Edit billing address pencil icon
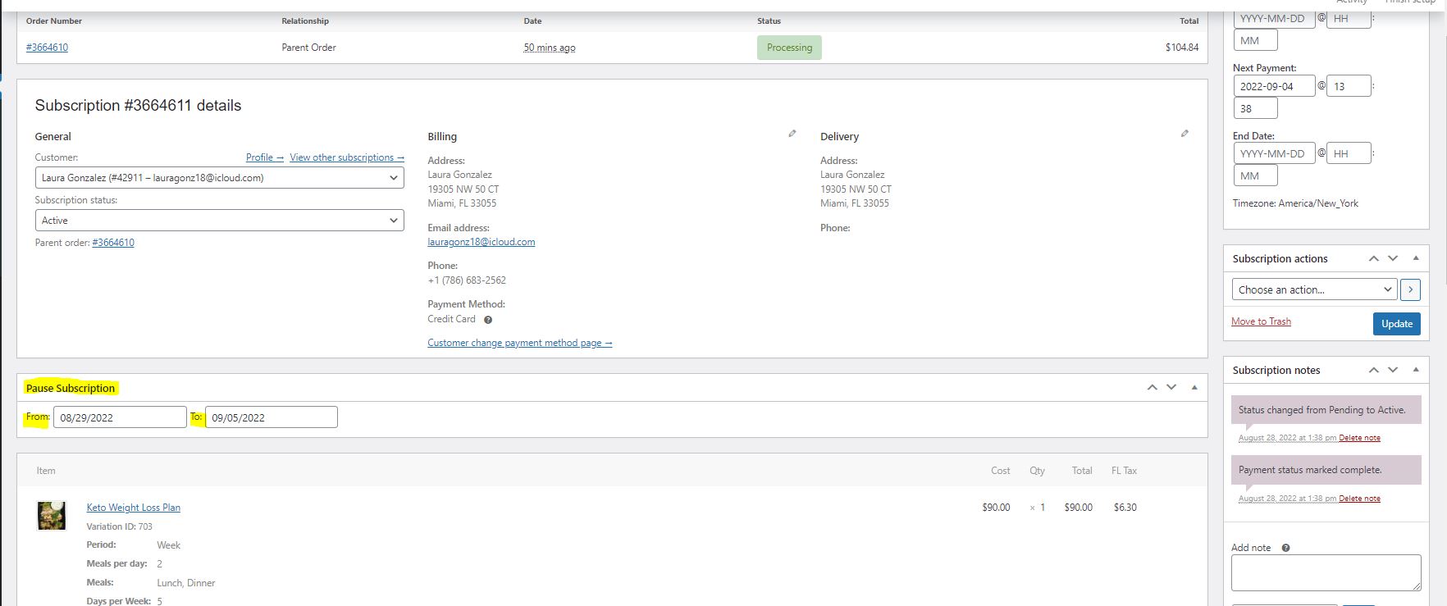 coord(792,134)
